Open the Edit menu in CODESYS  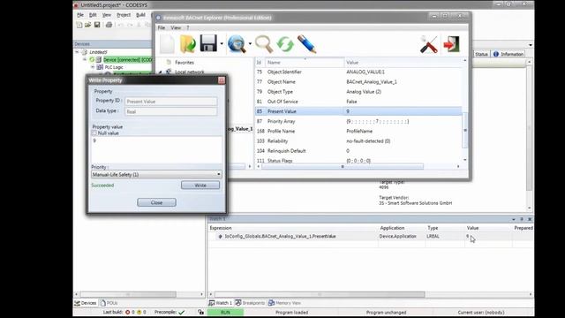[93, 15]
